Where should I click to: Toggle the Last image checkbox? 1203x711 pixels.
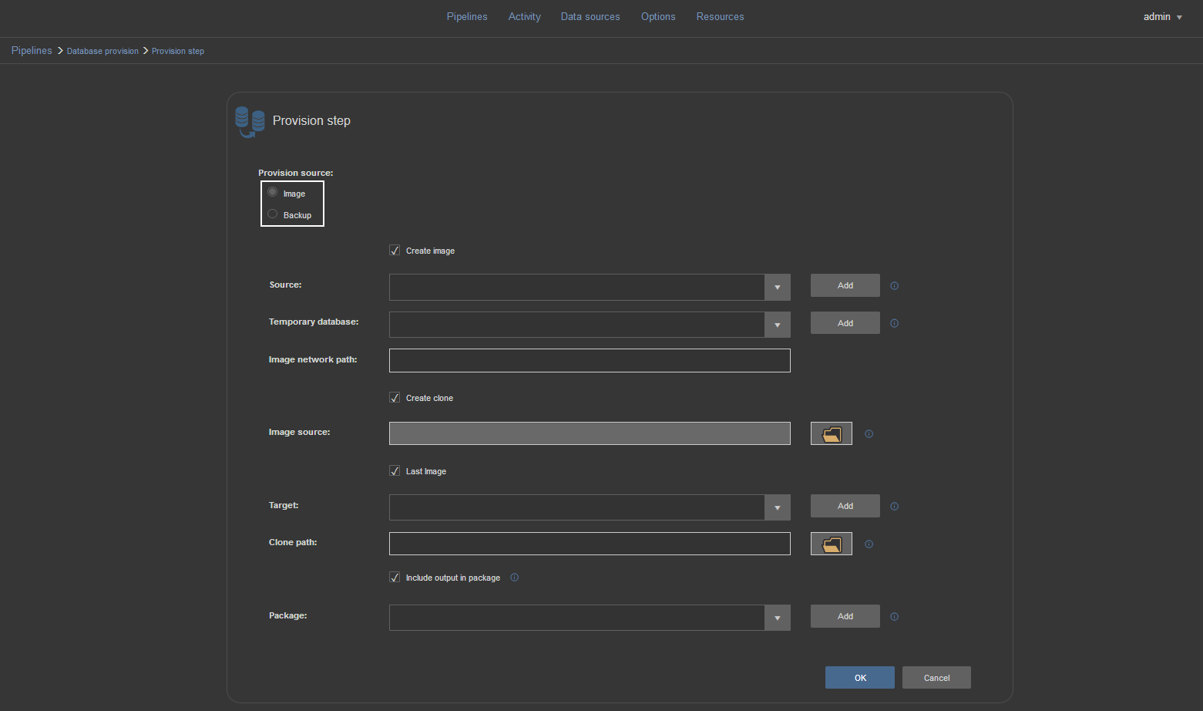pyautogui.click(x=395, y=471)
